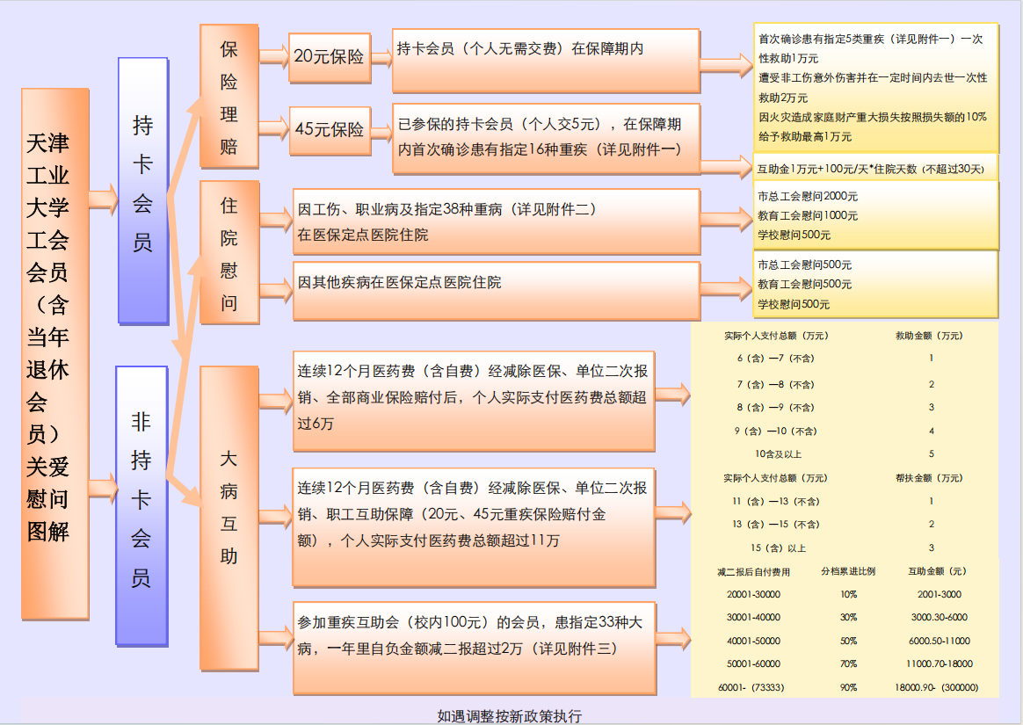Click the 70% ratio cell

pos(849,663)
